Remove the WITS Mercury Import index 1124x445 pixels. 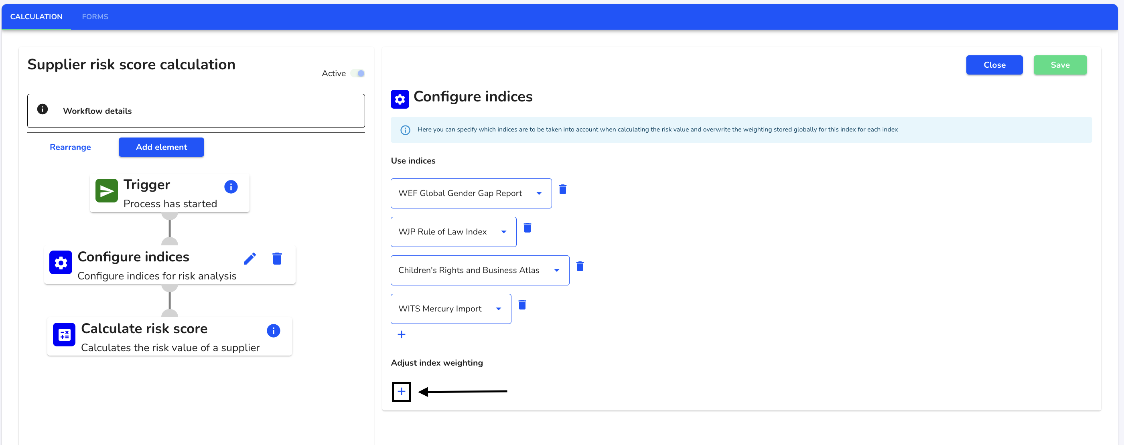[x=522, y=305]
